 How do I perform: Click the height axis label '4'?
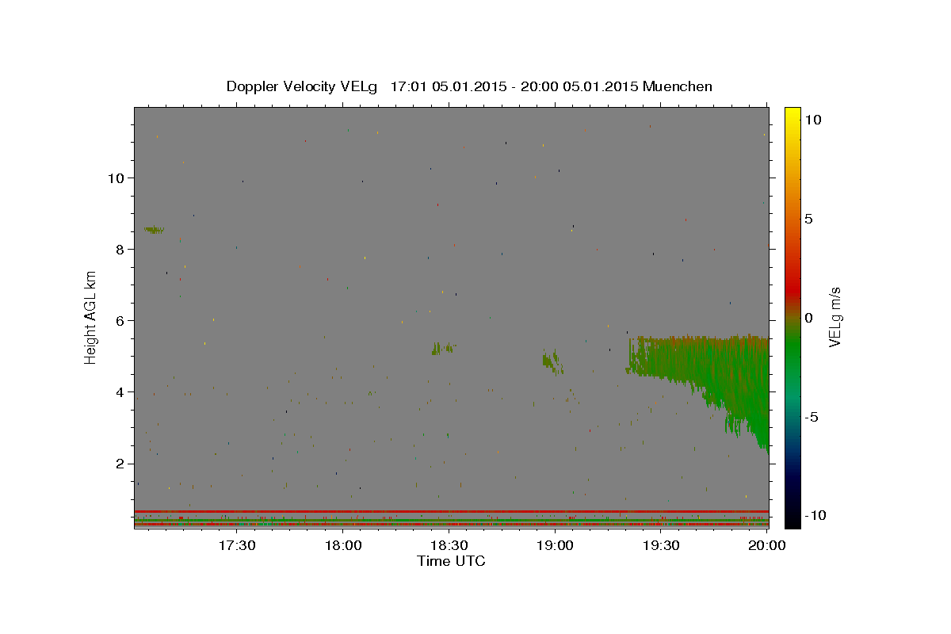click(x=121, y=392)
